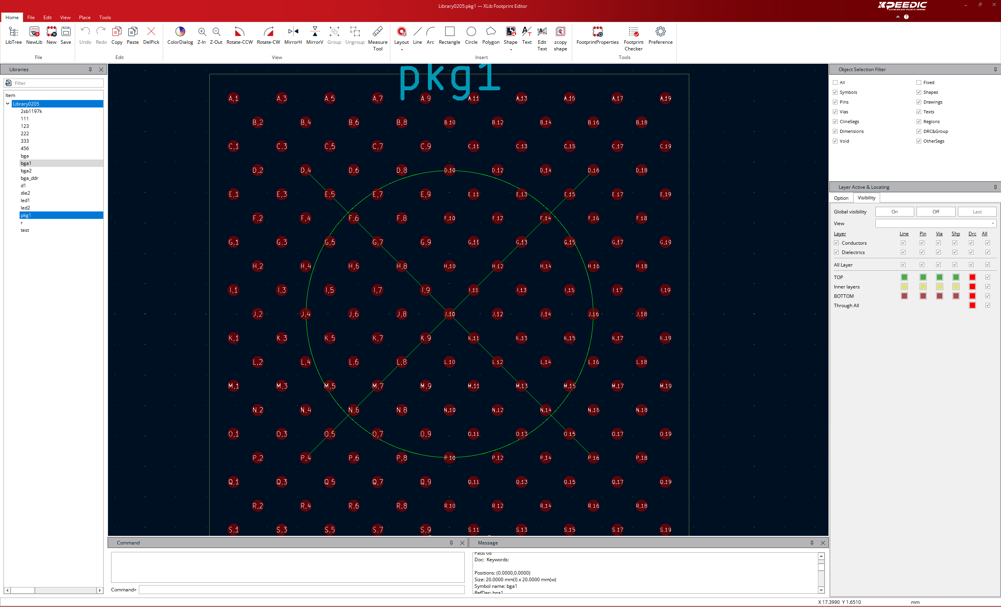The width and height of the screenshot is (1001, 607).
Task: Select the Circle tool
Action: [x=471, y=35]
